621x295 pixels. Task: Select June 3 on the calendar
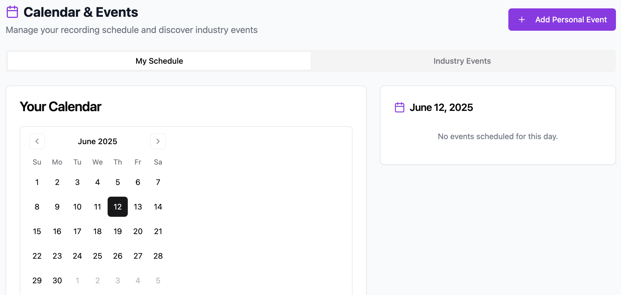(77, 182)
